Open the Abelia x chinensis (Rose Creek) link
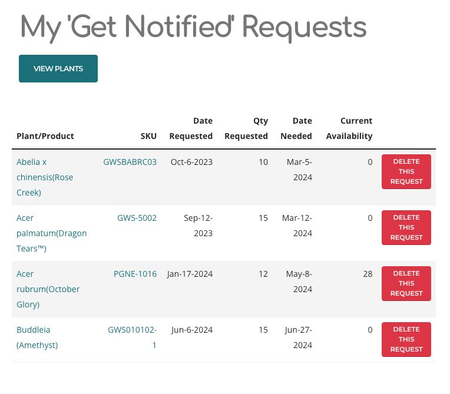450x394 pixels. (x=45, y=177)
